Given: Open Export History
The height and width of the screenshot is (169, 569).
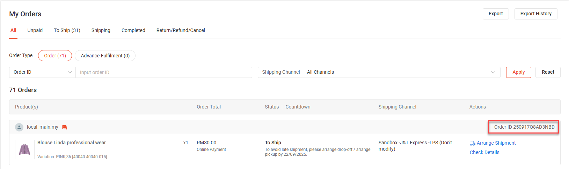Looking at the screenshot, I should [x=536, y=14].
